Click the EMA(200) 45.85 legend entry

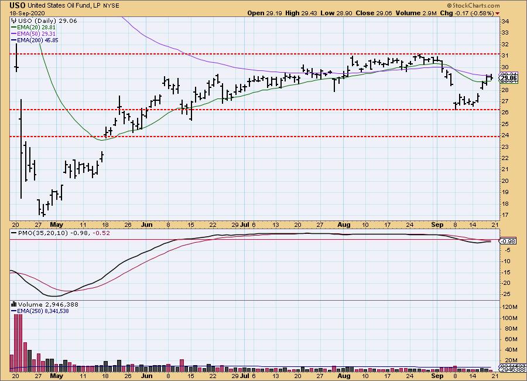pos(37,40)
